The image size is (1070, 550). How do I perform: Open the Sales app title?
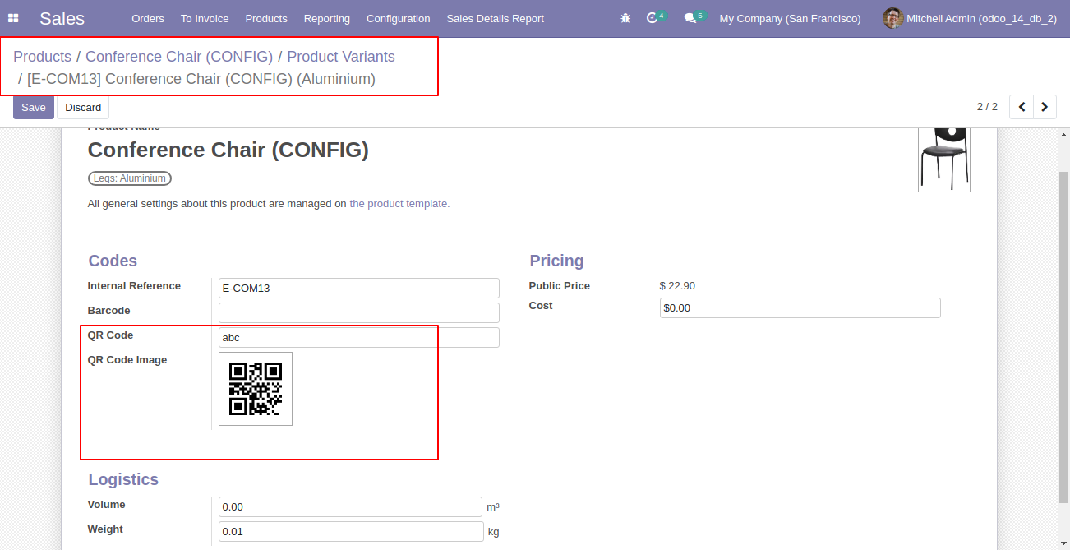[x=62, y=18]
